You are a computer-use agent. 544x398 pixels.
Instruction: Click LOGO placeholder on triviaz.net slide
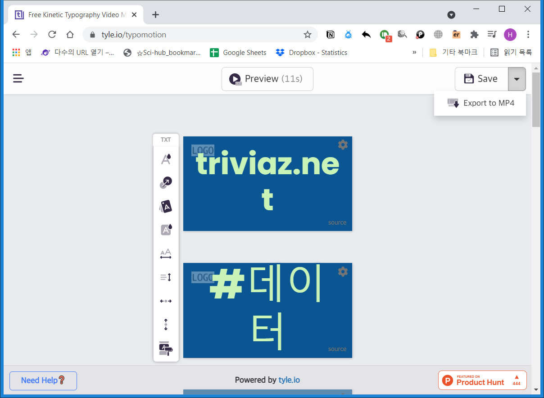[203, 150]
